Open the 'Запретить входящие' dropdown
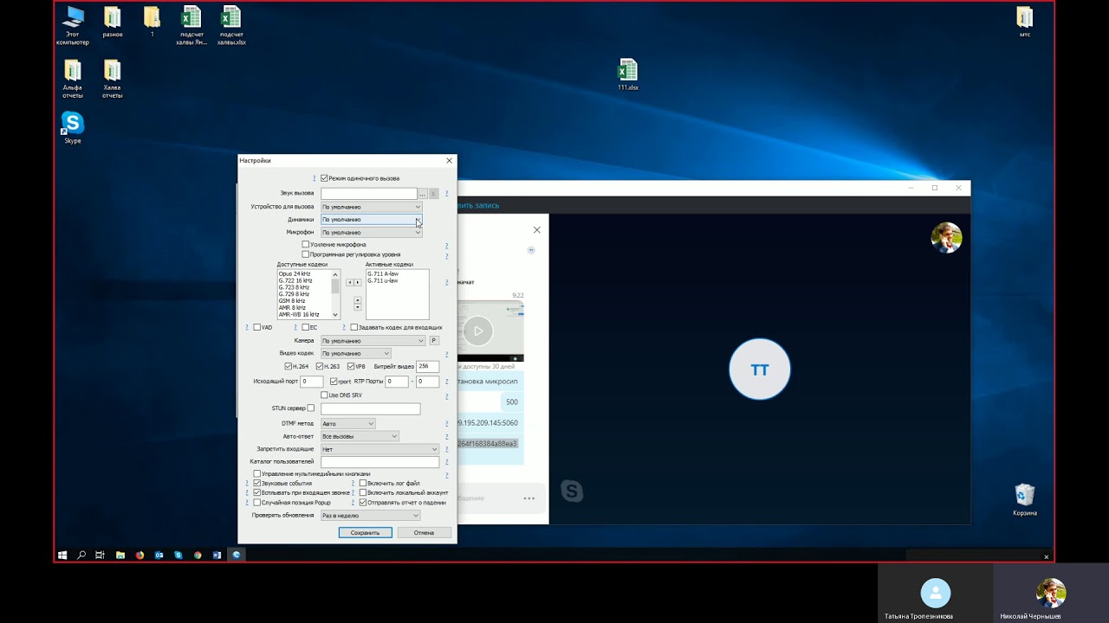1109x623 pixels. [379, 450]
